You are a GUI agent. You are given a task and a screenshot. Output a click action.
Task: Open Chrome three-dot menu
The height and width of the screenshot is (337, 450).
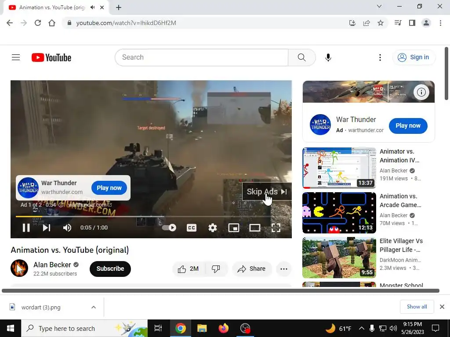[x=440, y=23]
